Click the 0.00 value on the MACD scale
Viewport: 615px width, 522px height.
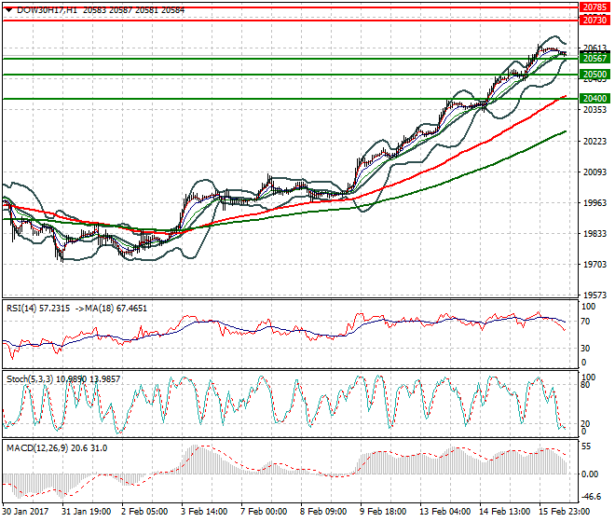590,474
